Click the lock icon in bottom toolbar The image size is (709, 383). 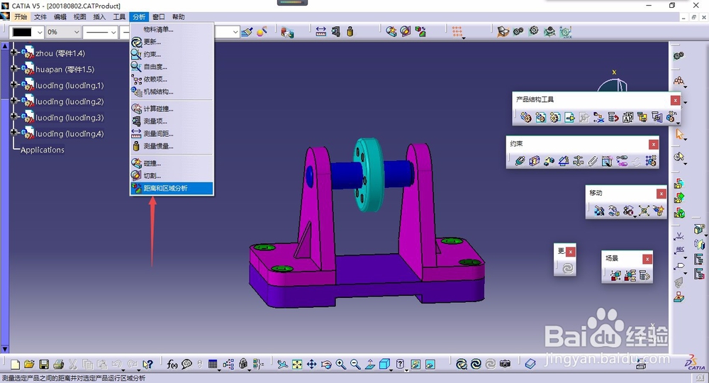coord(243,364)
